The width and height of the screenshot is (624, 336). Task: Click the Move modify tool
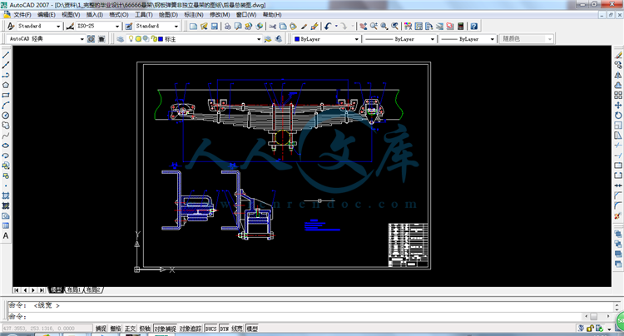pos(618,106)
